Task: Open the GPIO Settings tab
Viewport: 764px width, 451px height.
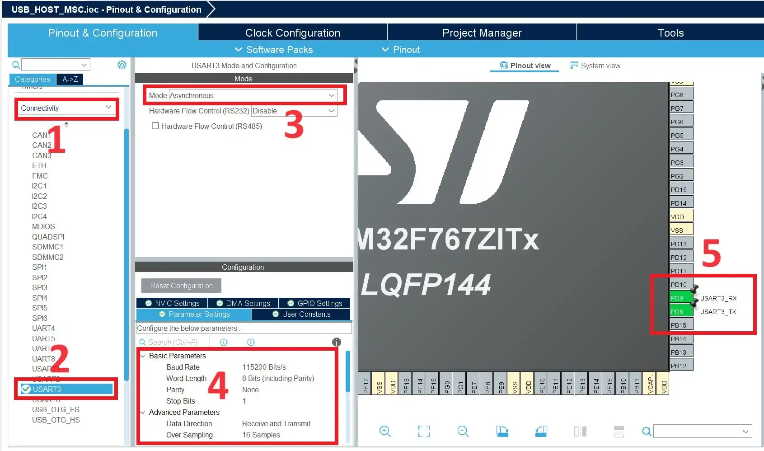Action: [315, 303]
